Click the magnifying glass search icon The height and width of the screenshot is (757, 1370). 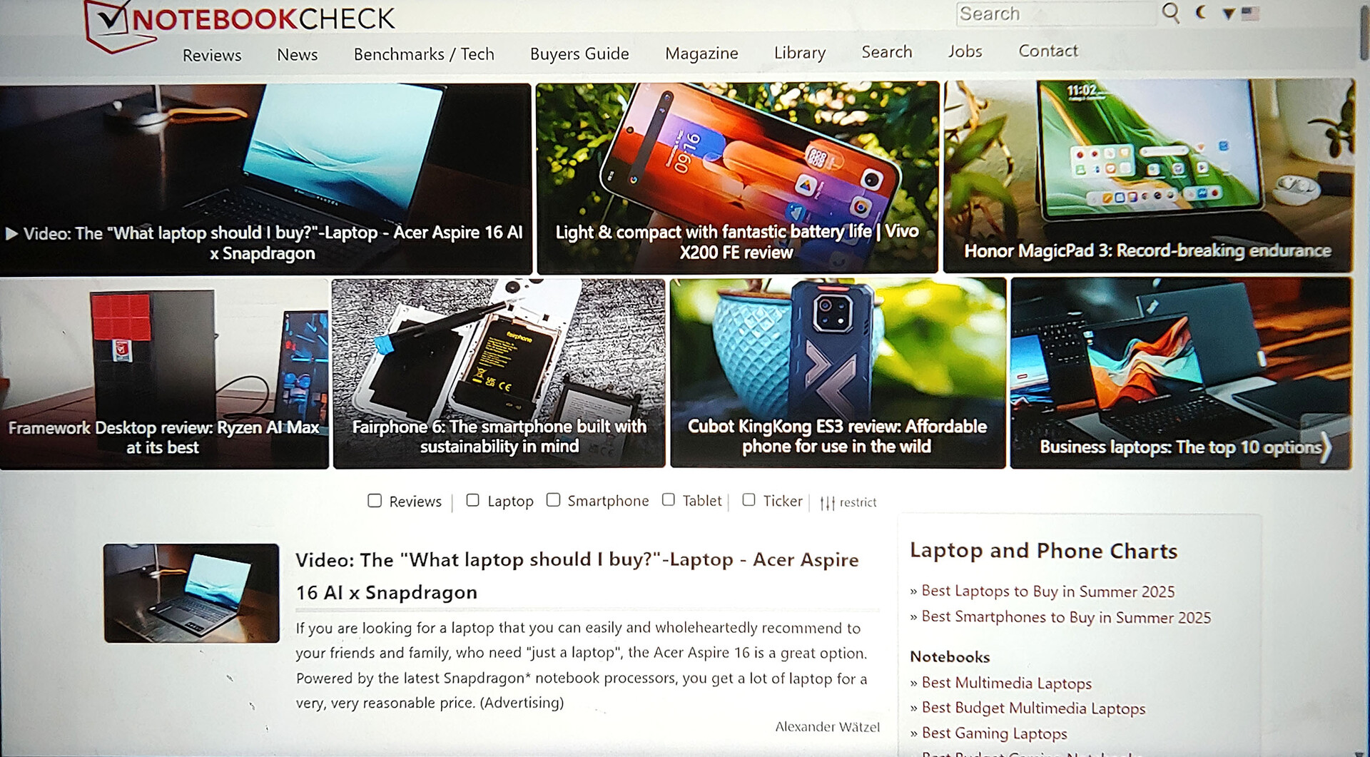pyautogui.click(x=1171, y=13)
